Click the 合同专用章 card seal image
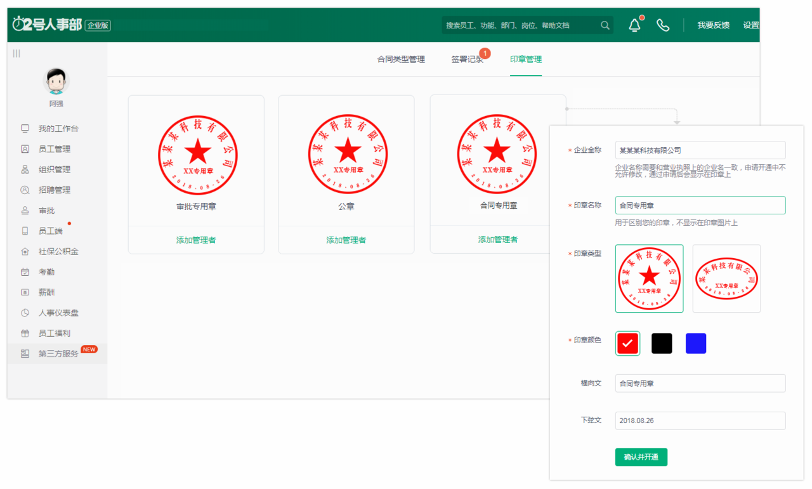 [x=497, y=155]
